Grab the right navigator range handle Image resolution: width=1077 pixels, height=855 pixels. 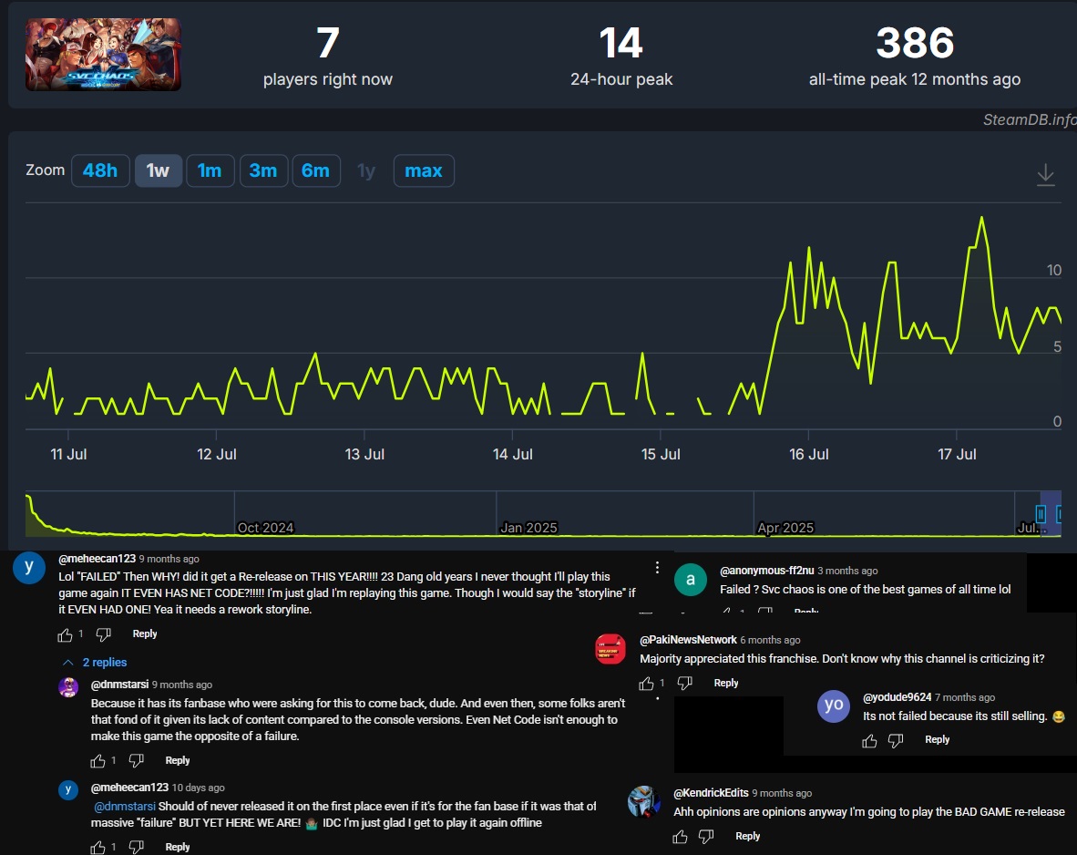click(1060, 513)
